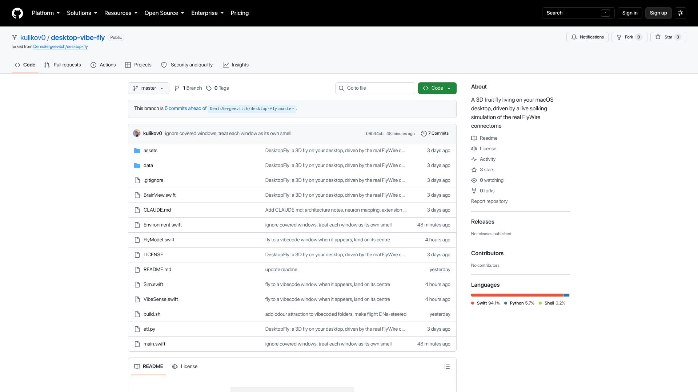Viewport: 698px width, 392px height.
Task: Click the Sign up button
Action: 658,13
